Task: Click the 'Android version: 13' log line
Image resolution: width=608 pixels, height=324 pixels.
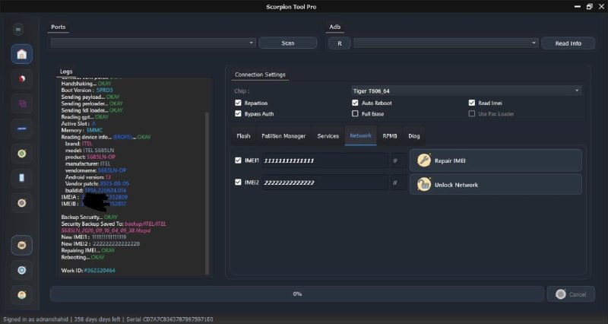Action: [x=88, y=177]
